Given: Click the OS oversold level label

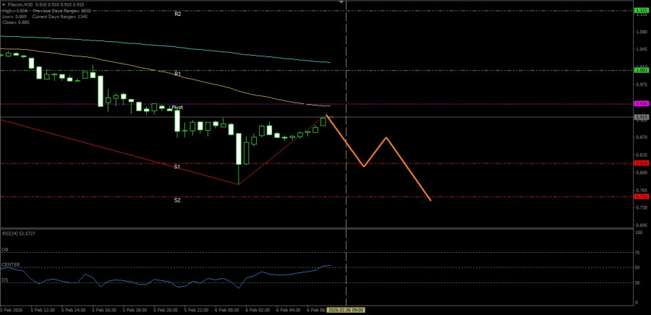Looking at the screenshot, I should 4,280.
